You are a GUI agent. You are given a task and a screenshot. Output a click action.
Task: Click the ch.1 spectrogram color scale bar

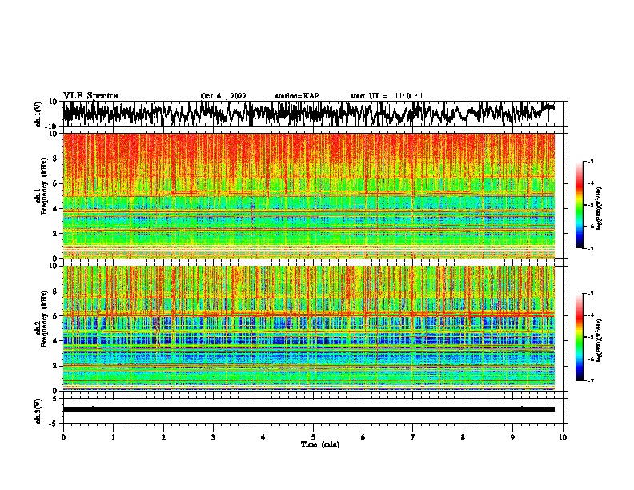click(x=579, y=205)
